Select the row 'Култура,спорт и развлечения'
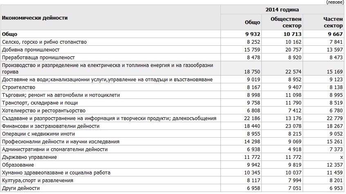346x194 pixels. [x=172, y=181]
